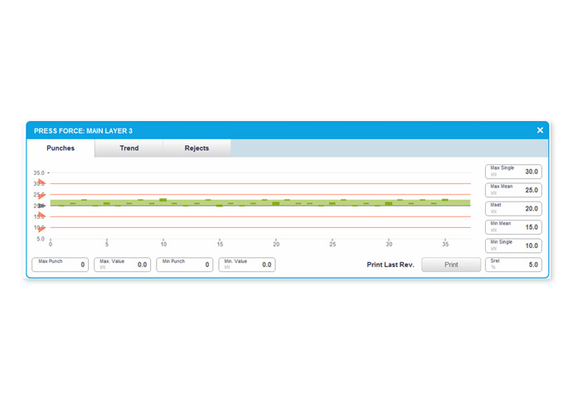Screen dimensions: 568x398
Task: Click the 20.0 setpoint marker on chart axis
Action: click(41, 206)
